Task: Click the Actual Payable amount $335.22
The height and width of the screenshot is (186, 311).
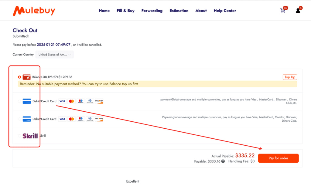Action: pos(245,155)
